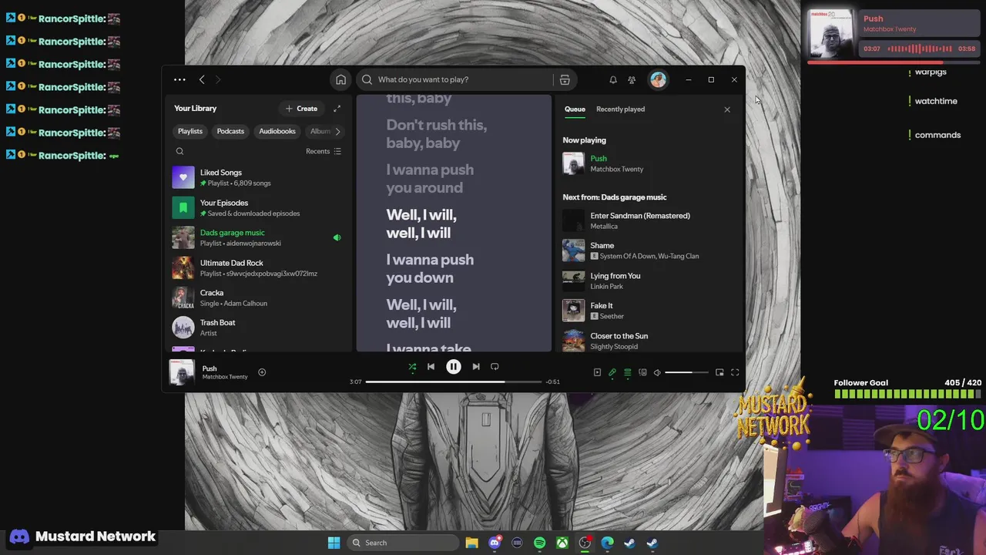Open OBS Studio from taskbar
The image size is (986, 555).
(x=585, y=543)
